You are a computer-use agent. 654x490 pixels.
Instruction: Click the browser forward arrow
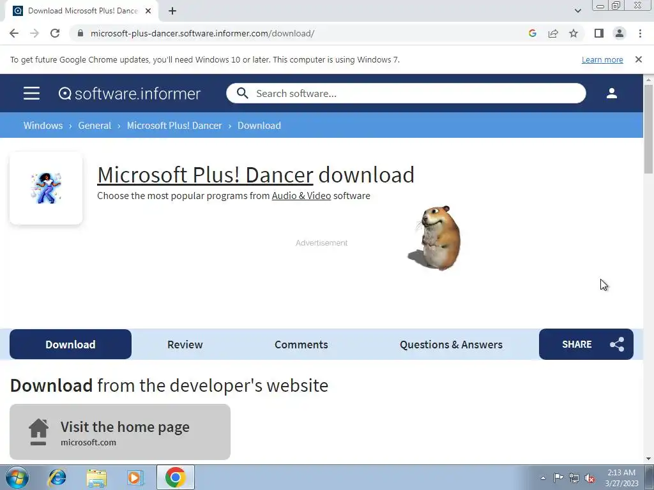34,33
